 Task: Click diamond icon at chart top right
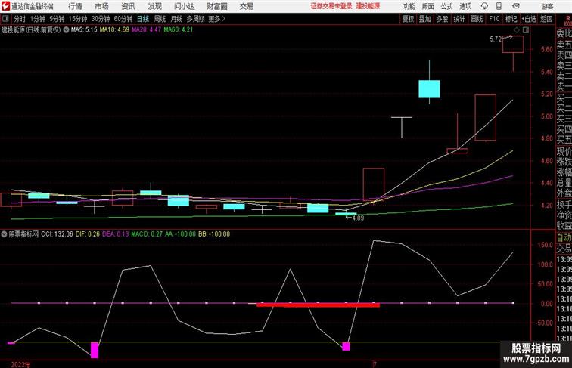[x=517, y=30]
